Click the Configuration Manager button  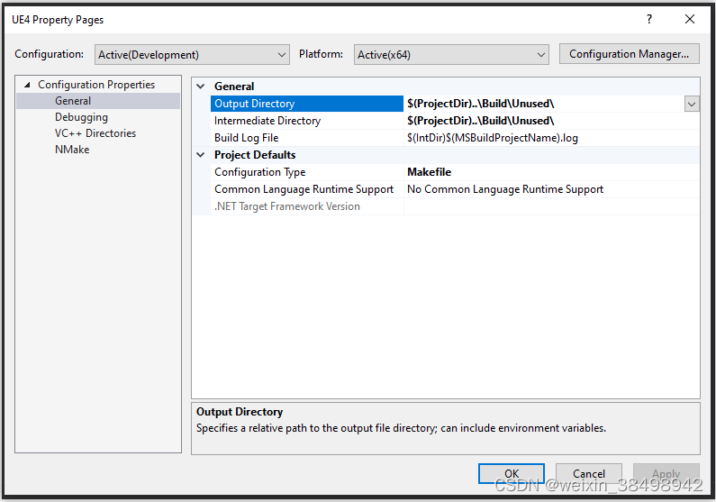(630, 54)
